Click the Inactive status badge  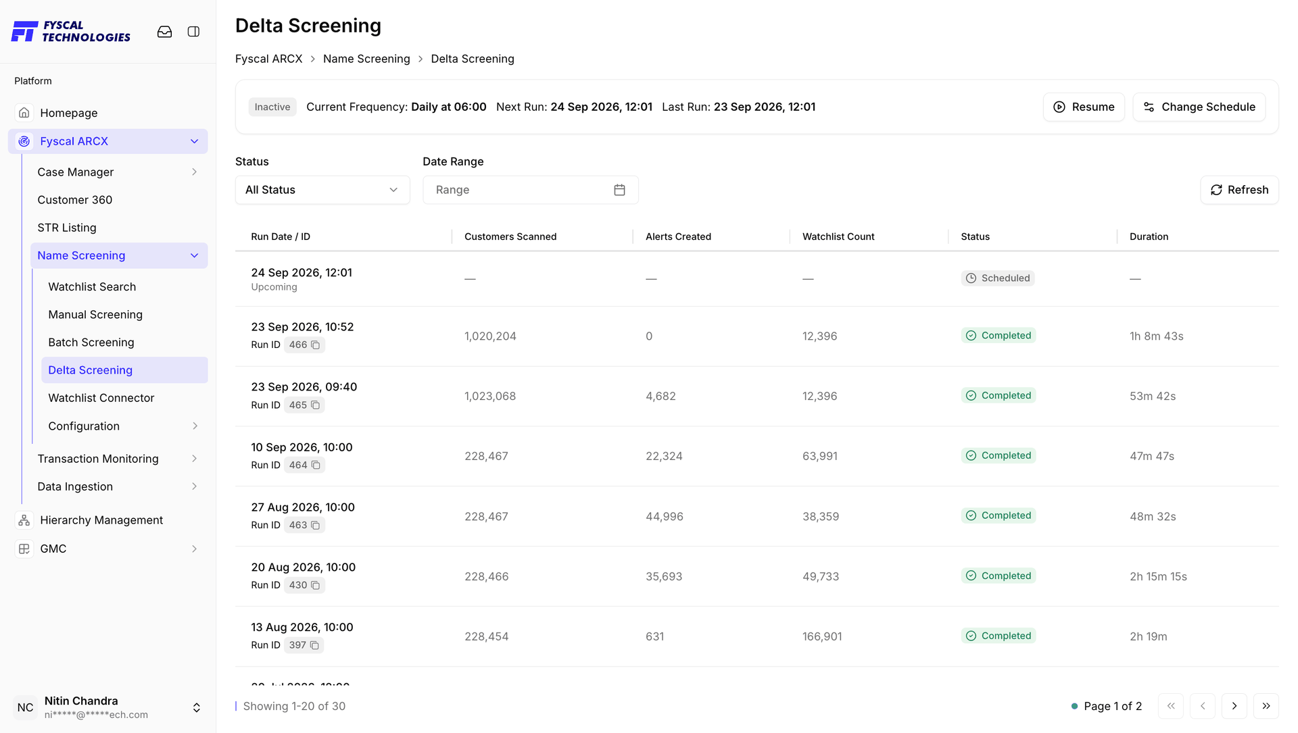[x=272, y=107]
